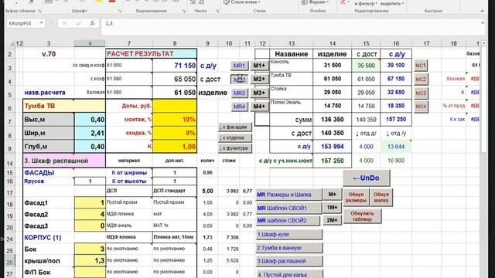The image size is (495, 278).
Task: Click the Обнулить таблицу button
Action: (x=362, y=216)
